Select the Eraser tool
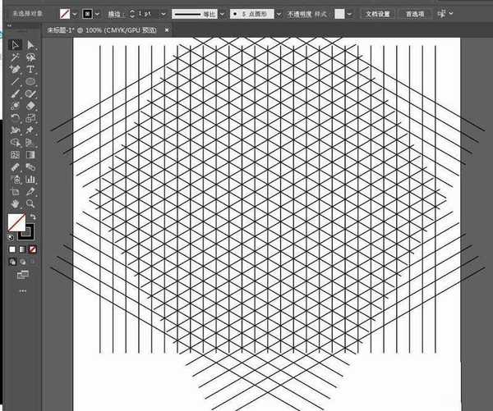The image size is (493, 411). (x=30, y=106)
